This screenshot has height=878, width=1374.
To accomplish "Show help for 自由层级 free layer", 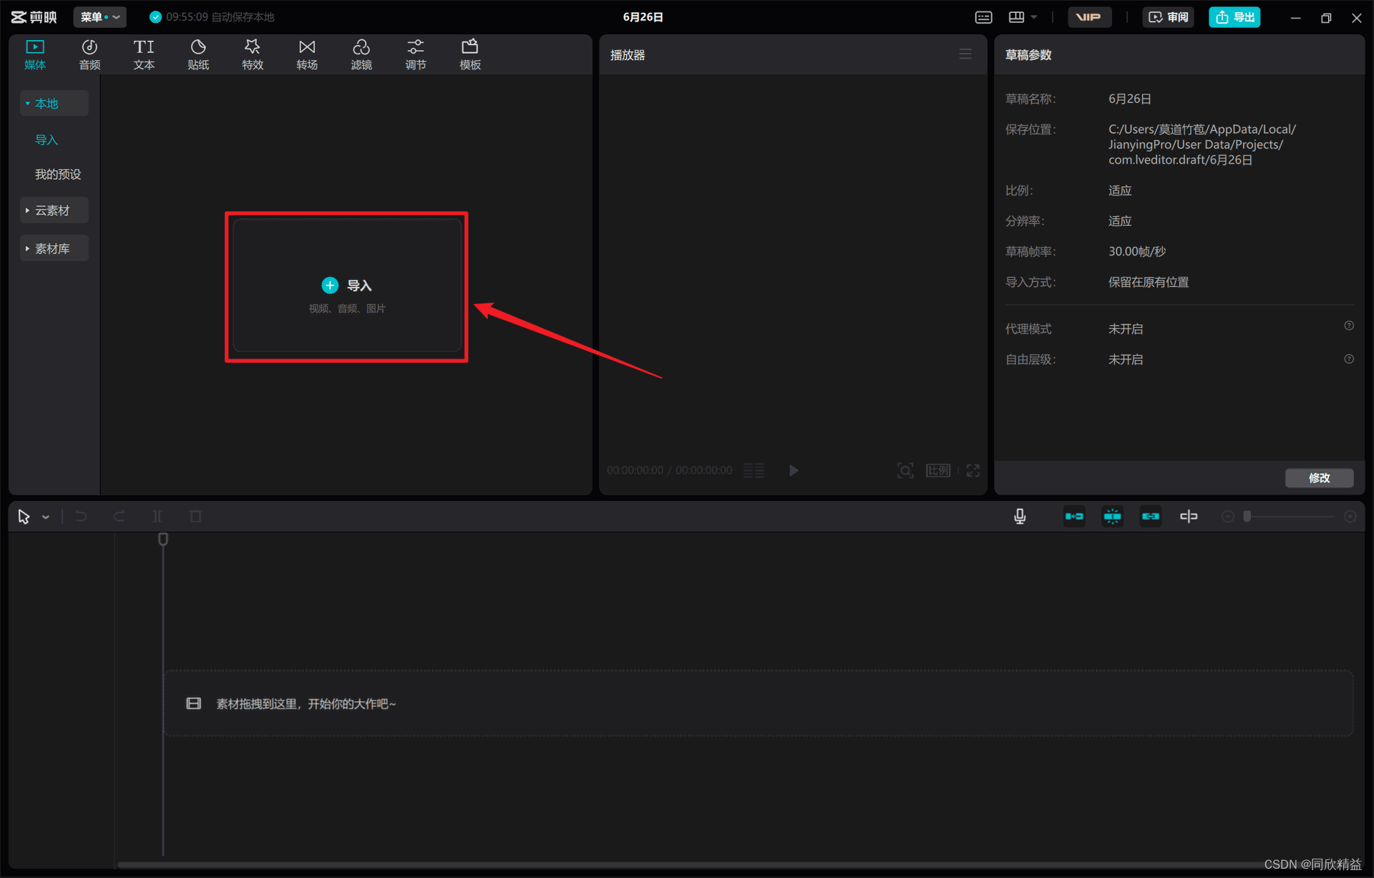I will click(1349, 359).
